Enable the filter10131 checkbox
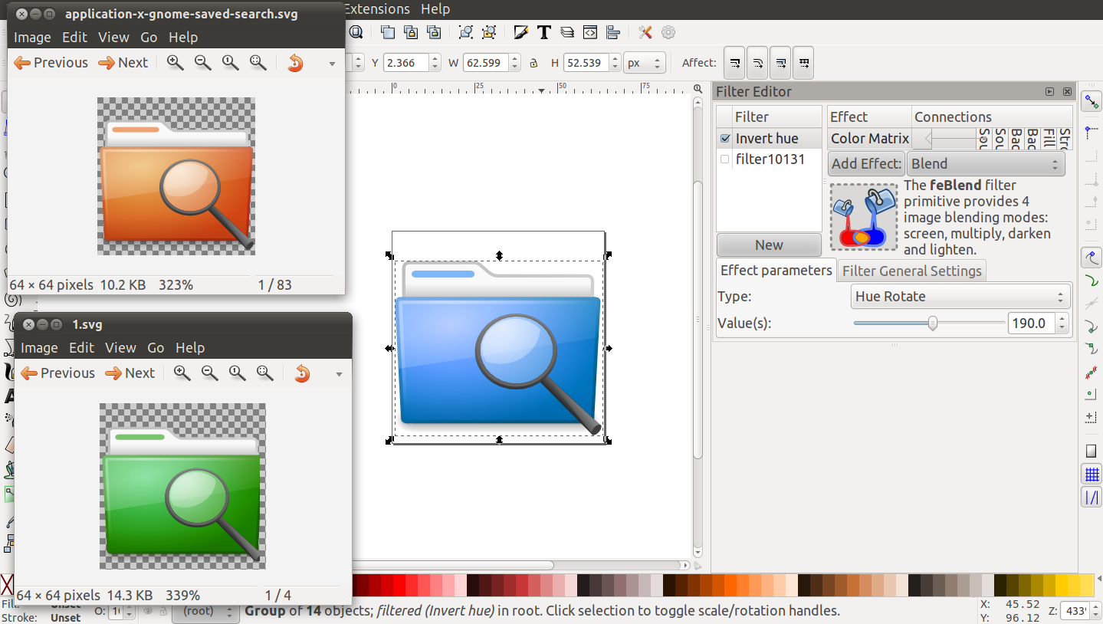 724,159
